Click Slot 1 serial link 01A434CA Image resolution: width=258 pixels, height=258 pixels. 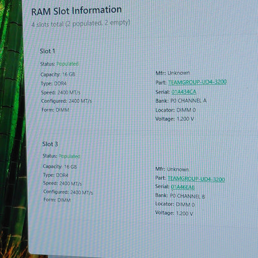[x=184, y=92]
